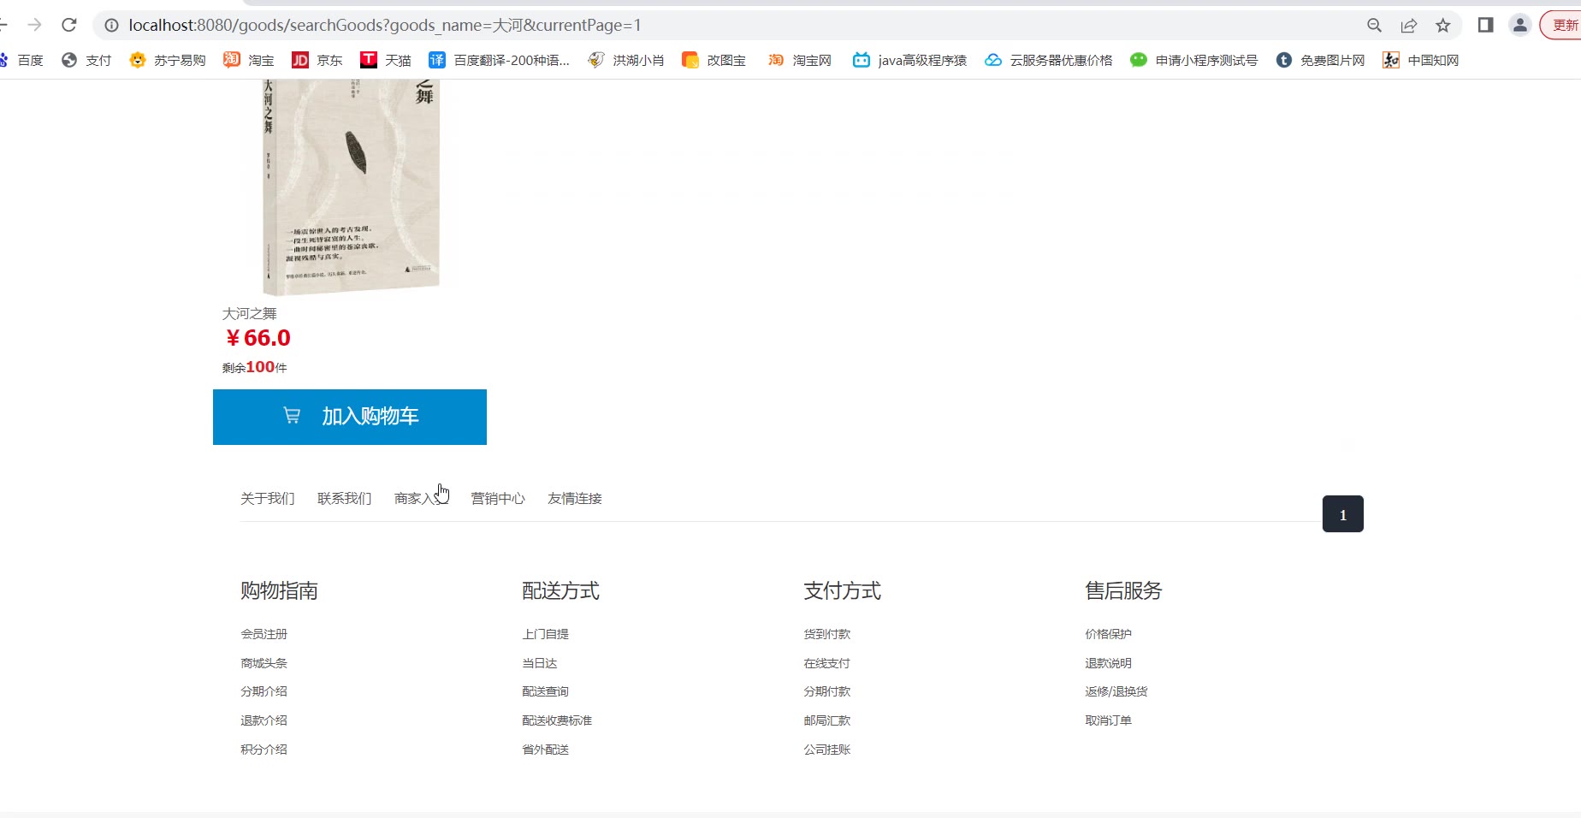Open the 云服务器优惠价格 bookmark
This screenshot has height=818, width=1581.
tap(1049, 60)
